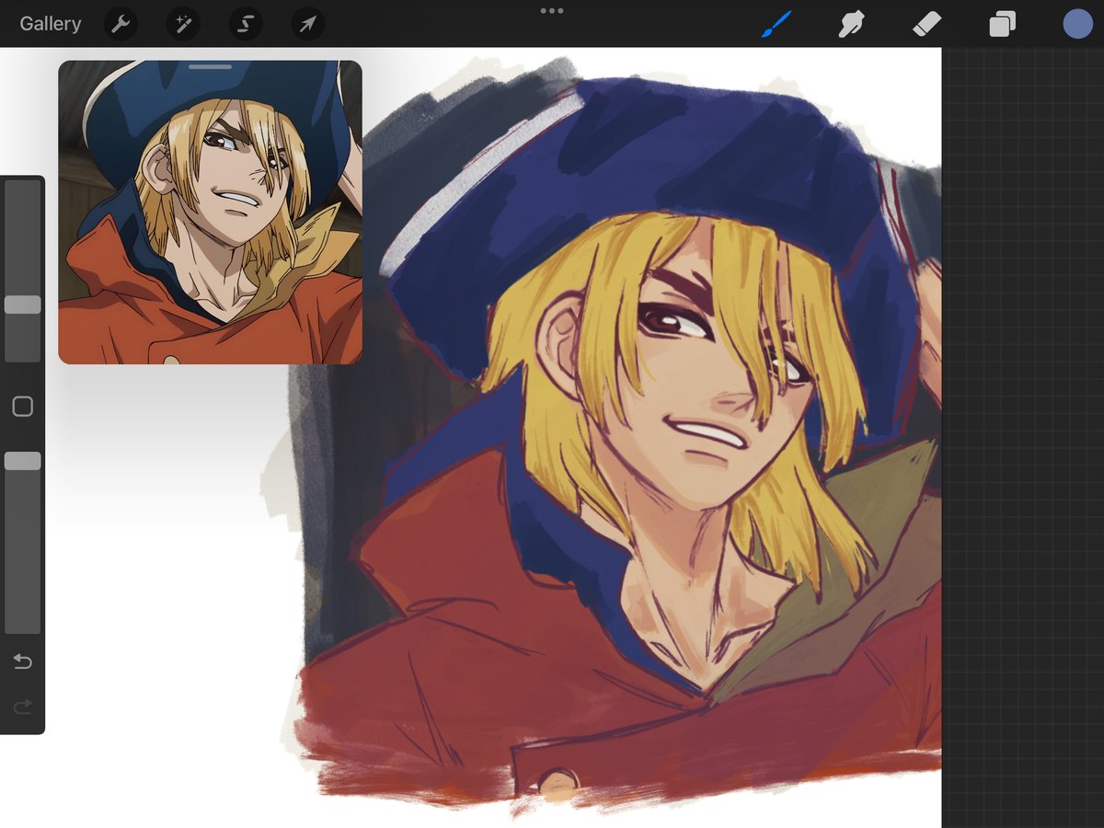The height and width of the screenshot is (828, 1104).
Task: Select the Paint brush tool
Action: 776,24
